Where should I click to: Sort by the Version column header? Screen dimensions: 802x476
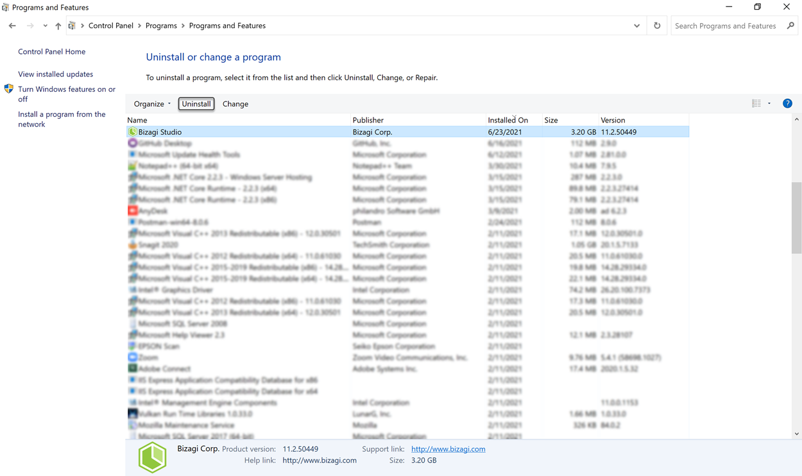click(644, 120)
